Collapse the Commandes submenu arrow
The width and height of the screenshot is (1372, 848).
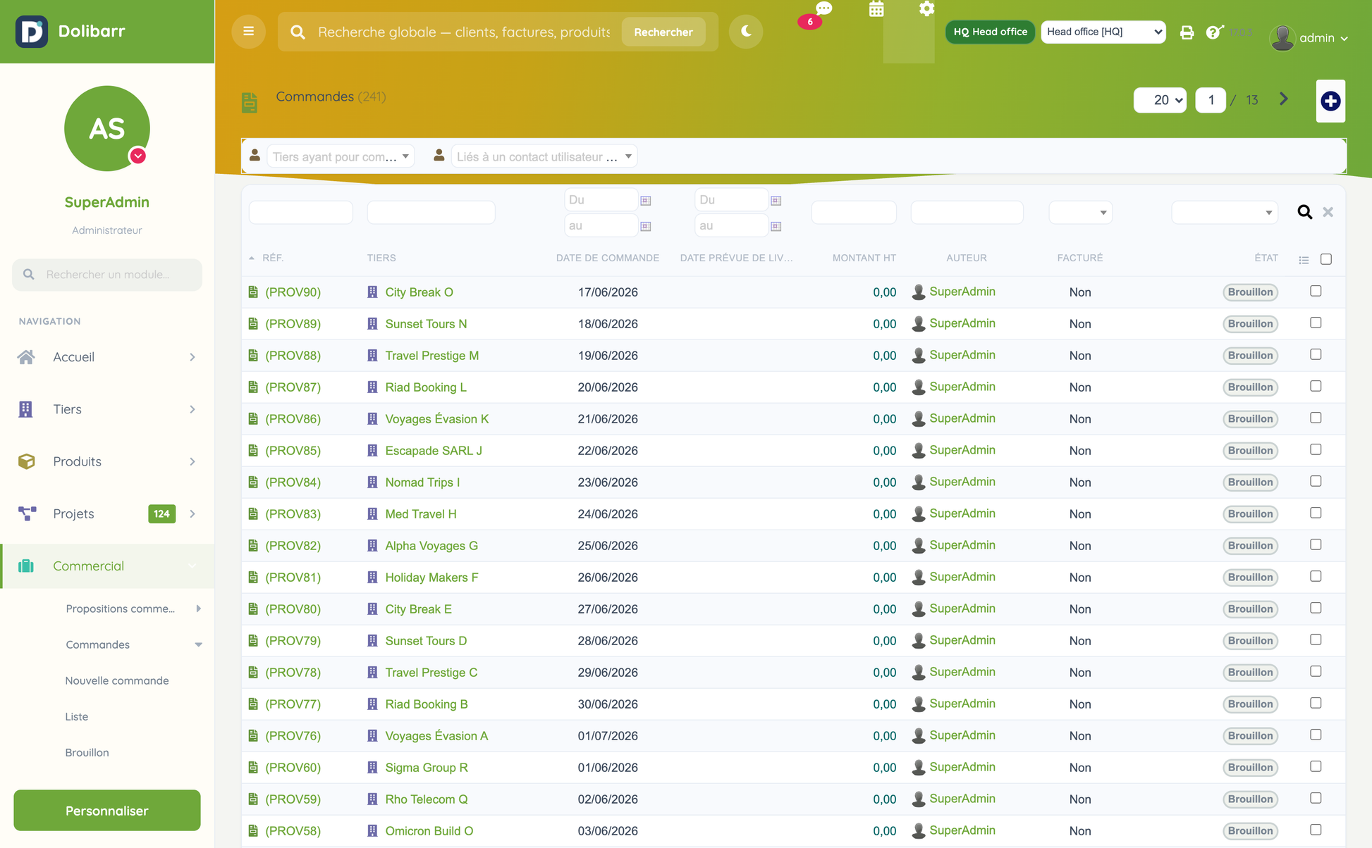coord(199,644)
